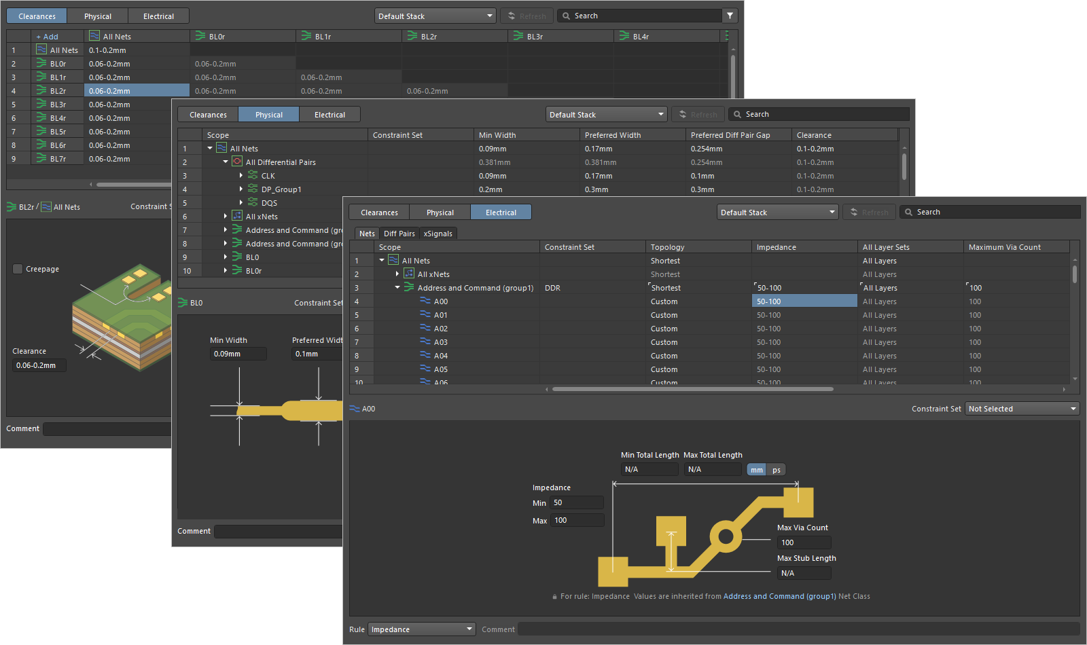
Task: Click the BL2r net icon in the left panel header
Action: click(11, 206)
